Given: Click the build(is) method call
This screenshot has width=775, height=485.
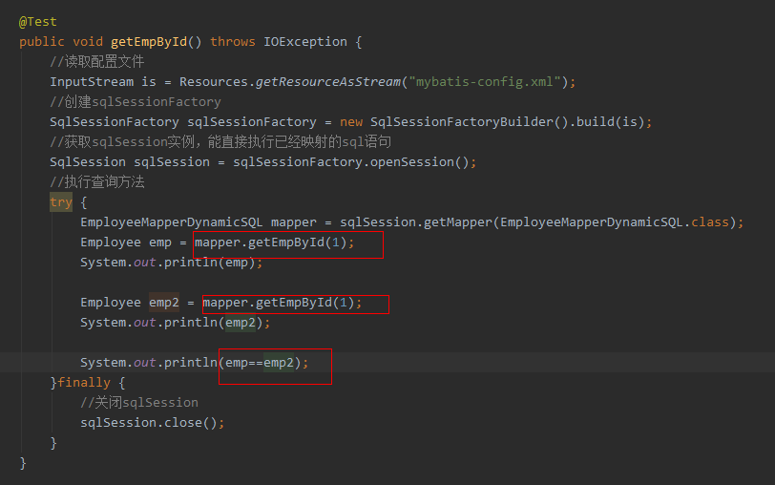Looking at the screenshot, I should point(610,121).
